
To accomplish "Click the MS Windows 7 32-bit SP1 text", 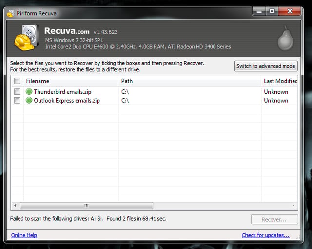I will click(74, 40).
